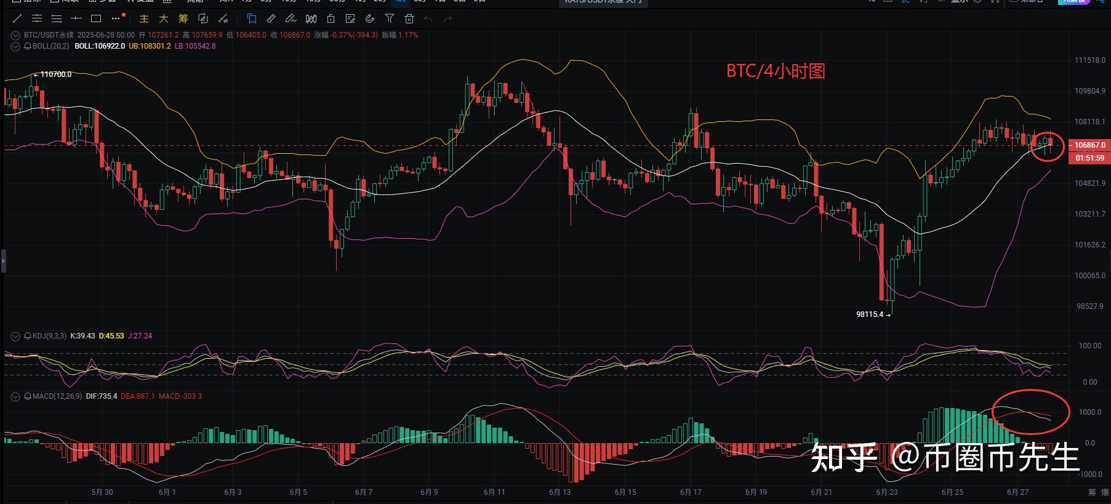Screen dimensions: 1111x504
Task: Select the rectangle drawing tool
Action: pos(95,18)
